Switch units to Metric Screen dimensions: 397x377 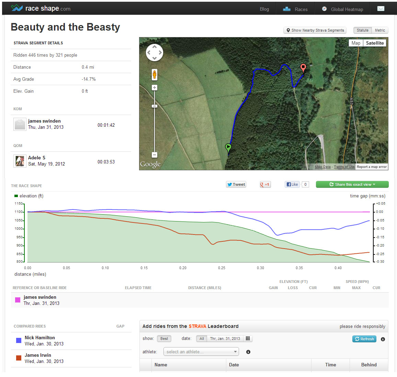(x=379, y=30)
